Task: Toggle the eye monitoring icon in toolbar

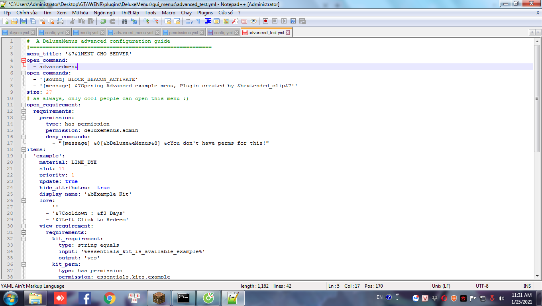Action: point(253,21)
